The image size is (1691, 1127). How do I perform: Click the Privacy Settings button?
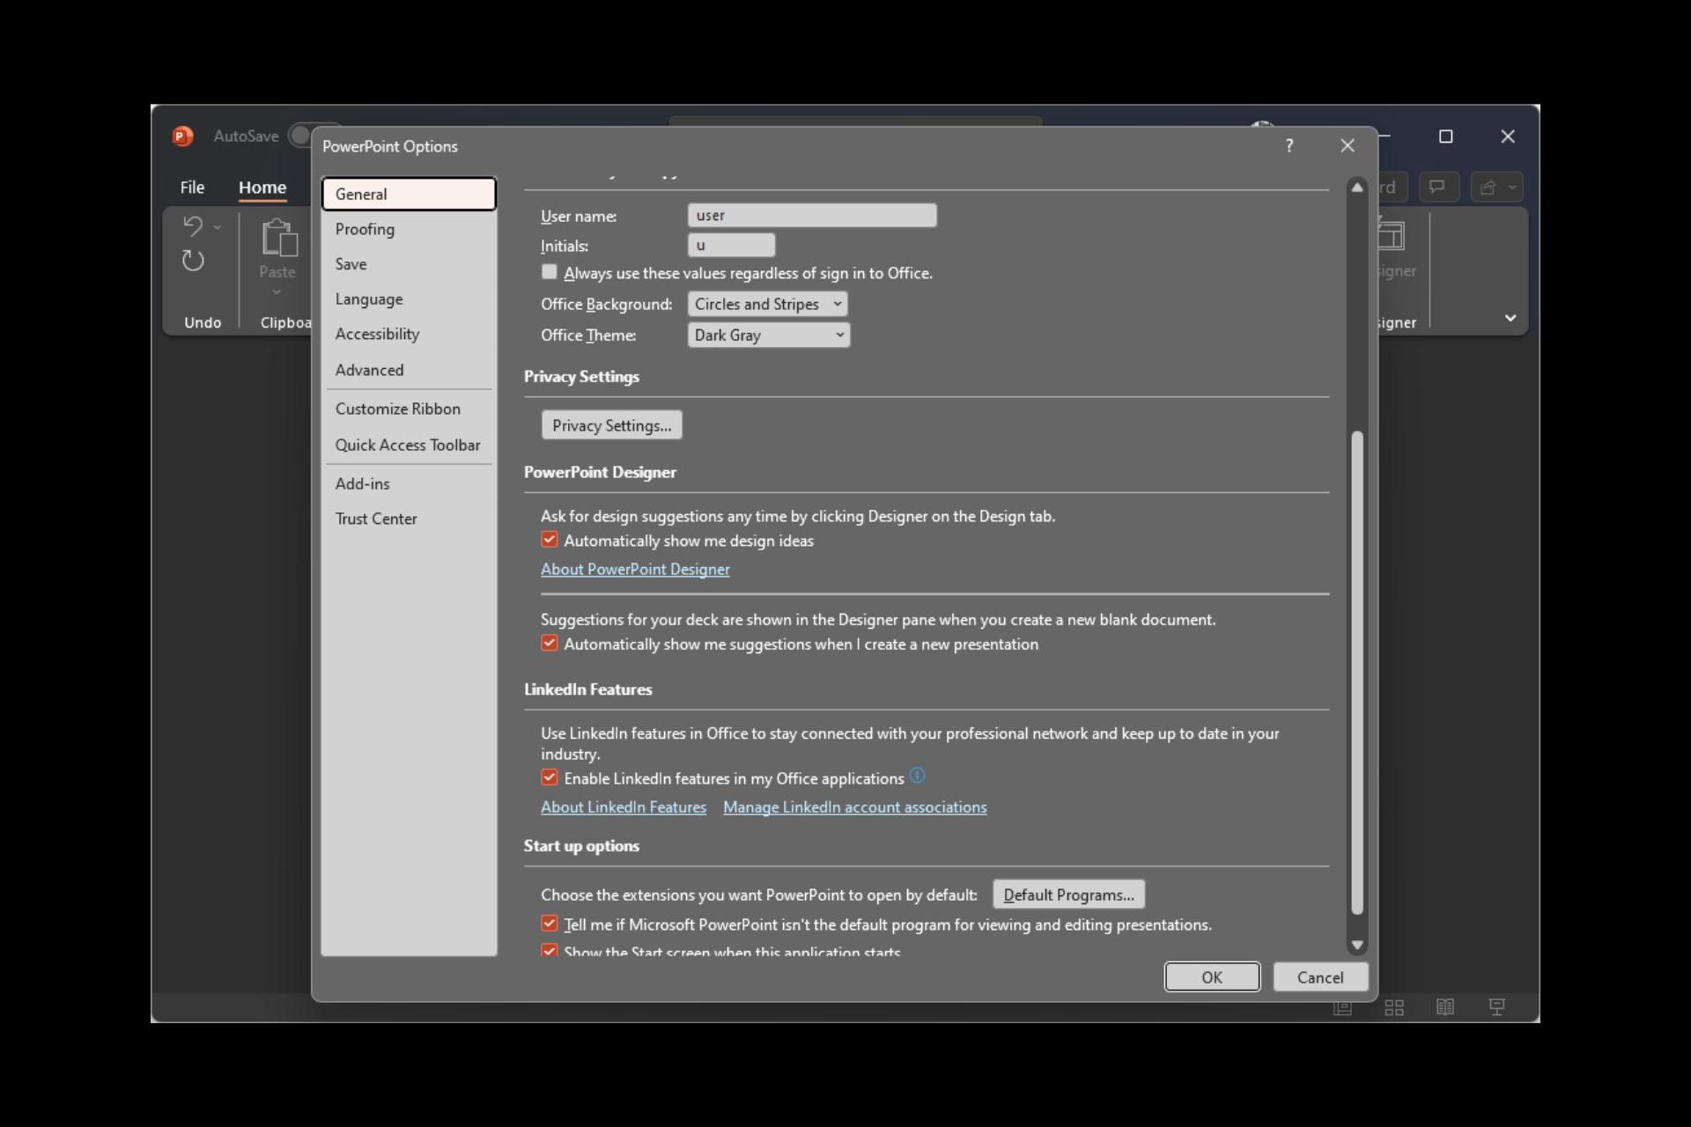coord(611,425)
